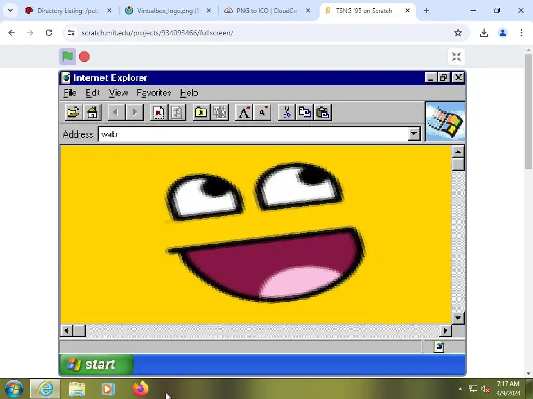Open Windows 7 Start orb
Viewport: 533px width, 399px height.
pyautogui.click(x=14, y=389)
